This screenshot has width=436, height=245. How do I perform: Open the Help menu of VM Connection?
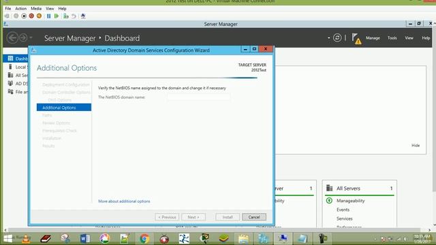coord(62,9)
